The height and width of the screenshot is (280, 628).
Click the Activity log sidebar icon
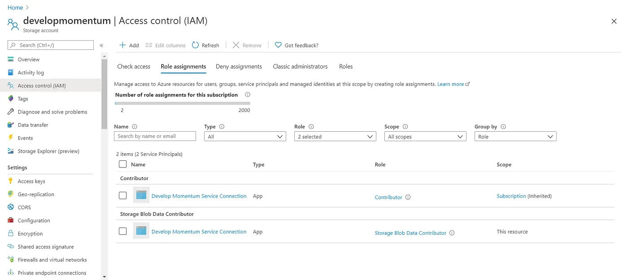(x=11, y=73)
